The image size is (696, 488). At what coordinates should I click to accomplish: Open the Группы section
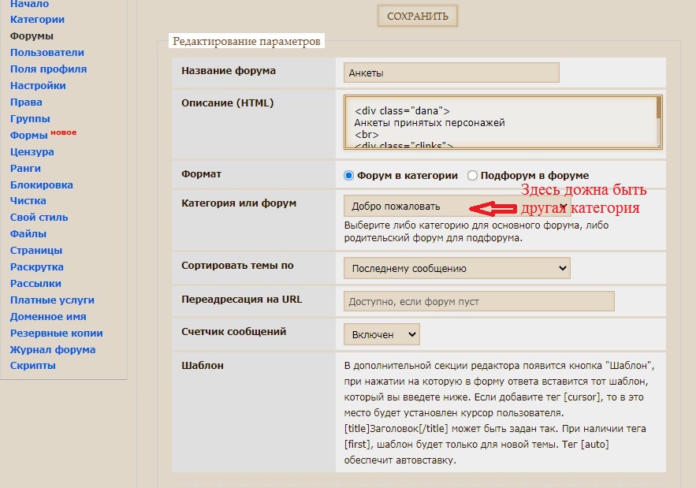pyautogui.click(x=30, y=119)
